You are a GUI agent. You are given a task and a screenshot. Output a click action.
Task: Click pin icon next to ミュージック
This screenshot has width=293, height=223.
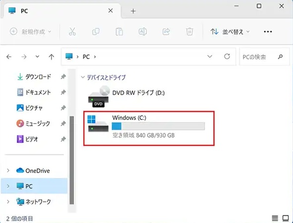[x=63, y=123]
